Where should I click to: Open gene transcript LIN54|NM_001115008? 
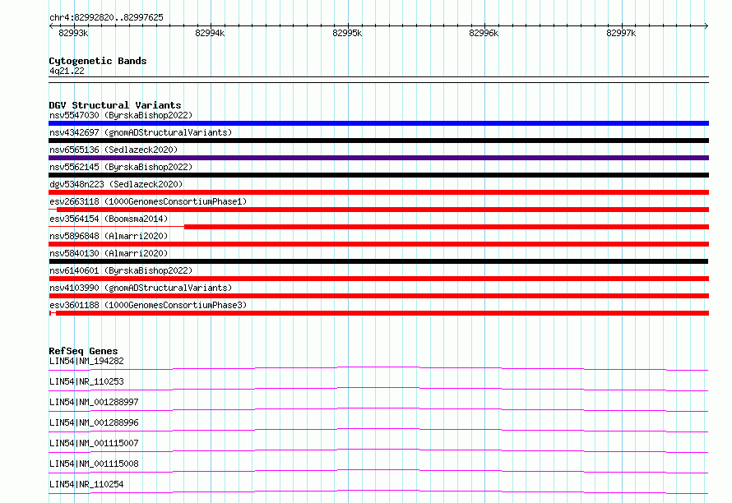tap(94, 464)
